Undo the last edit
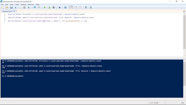 click(35, 8)
